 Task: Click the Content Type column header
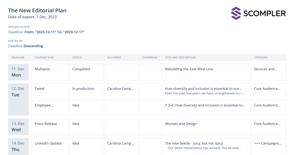click(44, 58)
